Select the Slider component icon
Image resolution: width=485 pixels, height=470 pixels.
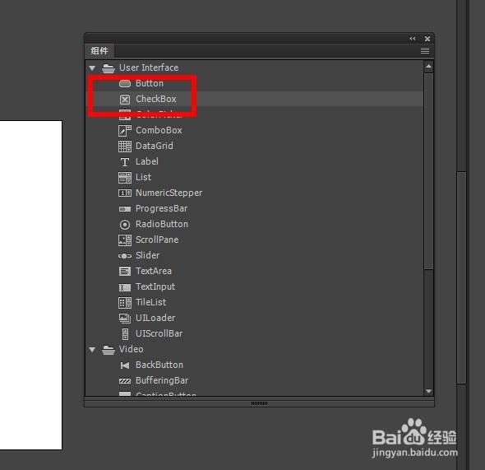point(125,256)
